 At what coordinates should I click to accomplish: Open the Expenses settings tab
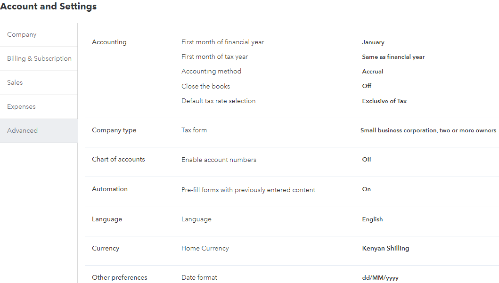(x=21, y=107)
